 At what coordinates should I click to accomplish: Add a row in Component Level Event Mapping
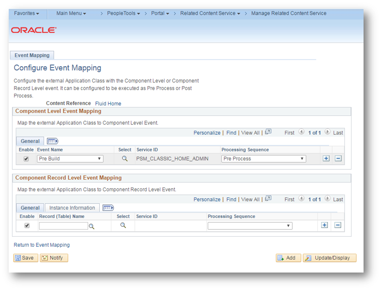326,159
